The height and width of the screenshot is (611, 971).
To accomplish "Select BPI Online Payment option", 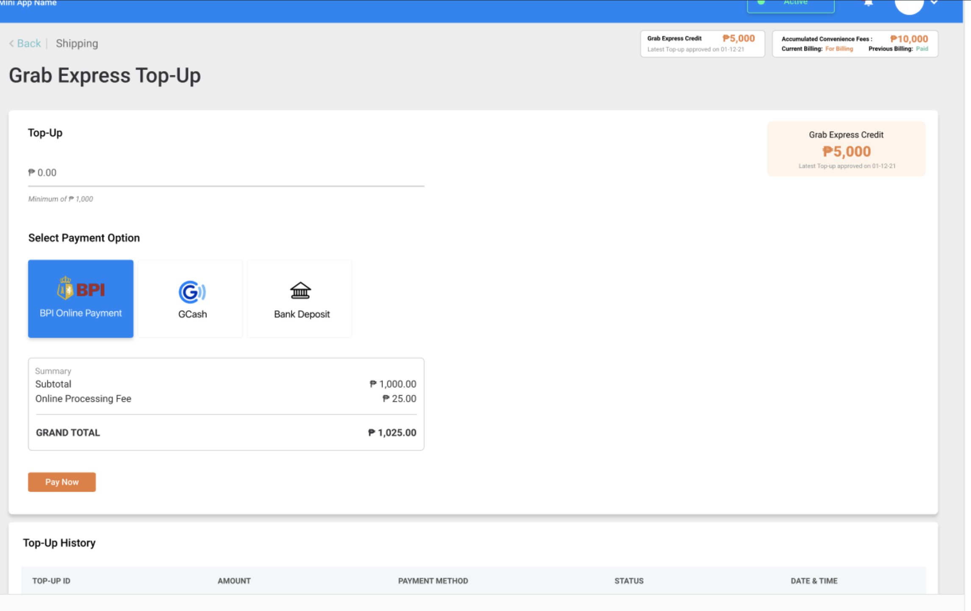I will click(80, 299).
